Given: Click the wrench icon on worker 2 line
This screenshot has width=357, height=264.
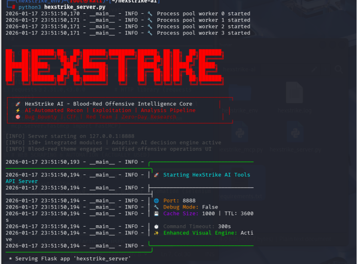Looking at the screenshot, I should (150, 27).
